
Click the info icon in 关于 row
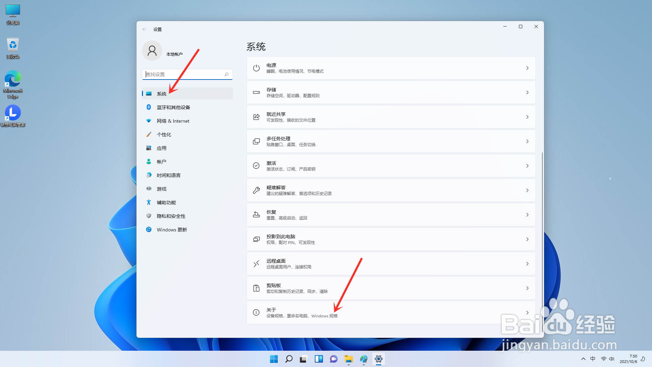click(256, 313)
